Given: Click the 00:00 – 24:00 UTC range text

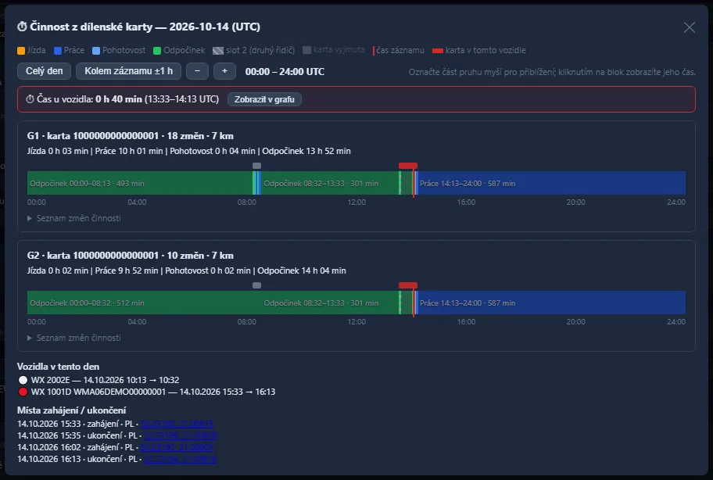Looking at the screenshot, I should 285,72.
